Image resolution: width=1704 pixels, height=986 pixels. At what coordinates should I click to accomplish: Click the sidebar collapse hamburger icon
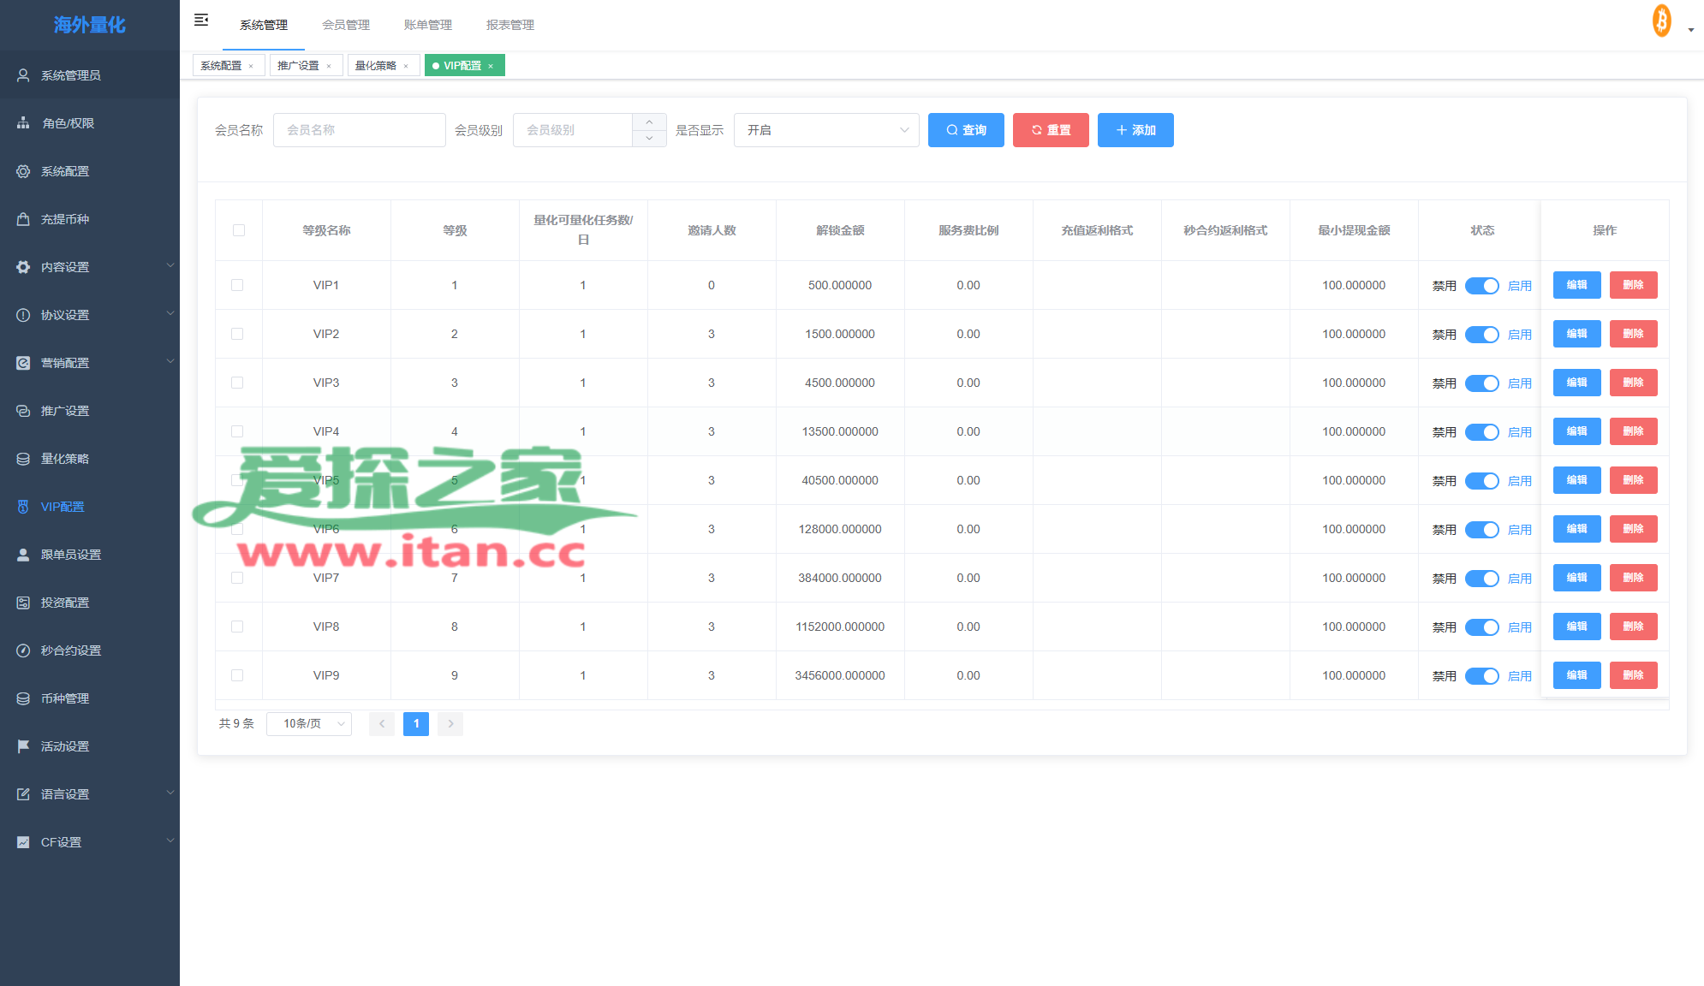[x=201, y=20]
